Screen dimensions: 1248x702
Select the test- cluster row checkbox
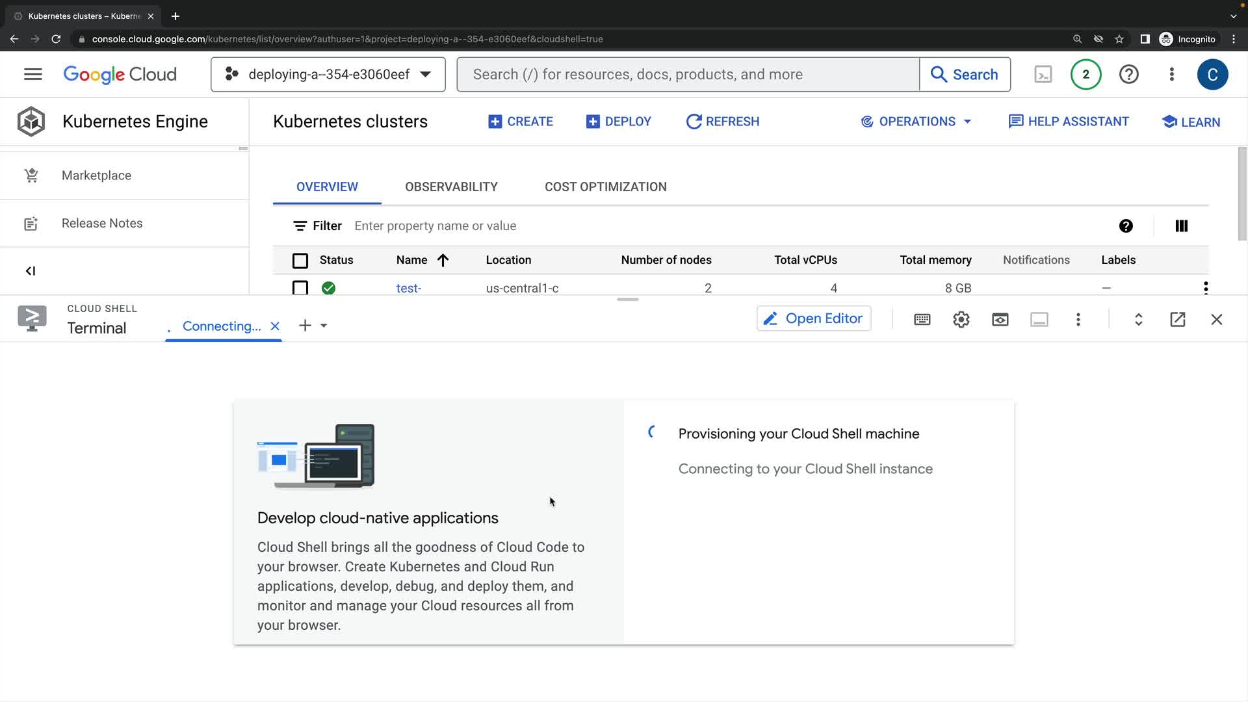[x=300, y=288]
